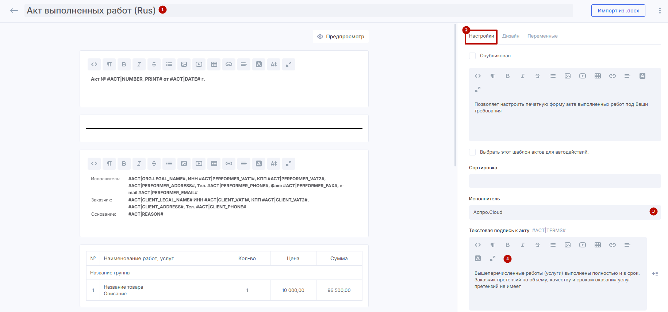The height and width of the screenshot is (312, 668).
Task: Click the Сортировка input field
Action: (564, 181)
